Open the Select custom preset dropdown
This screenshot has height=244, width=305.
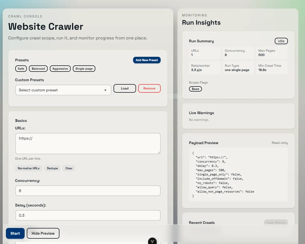[x=63, y=90]
